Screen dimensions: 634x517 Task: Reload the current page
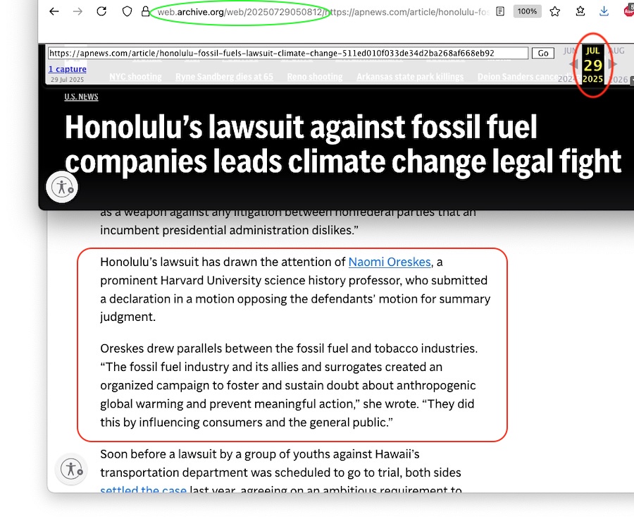(101, 11)
